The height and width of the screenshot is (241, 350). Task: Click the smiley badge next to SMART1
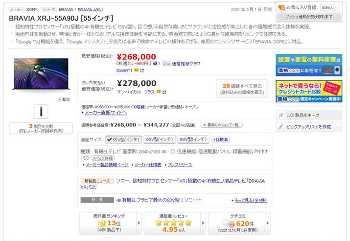tap(136, 70)
